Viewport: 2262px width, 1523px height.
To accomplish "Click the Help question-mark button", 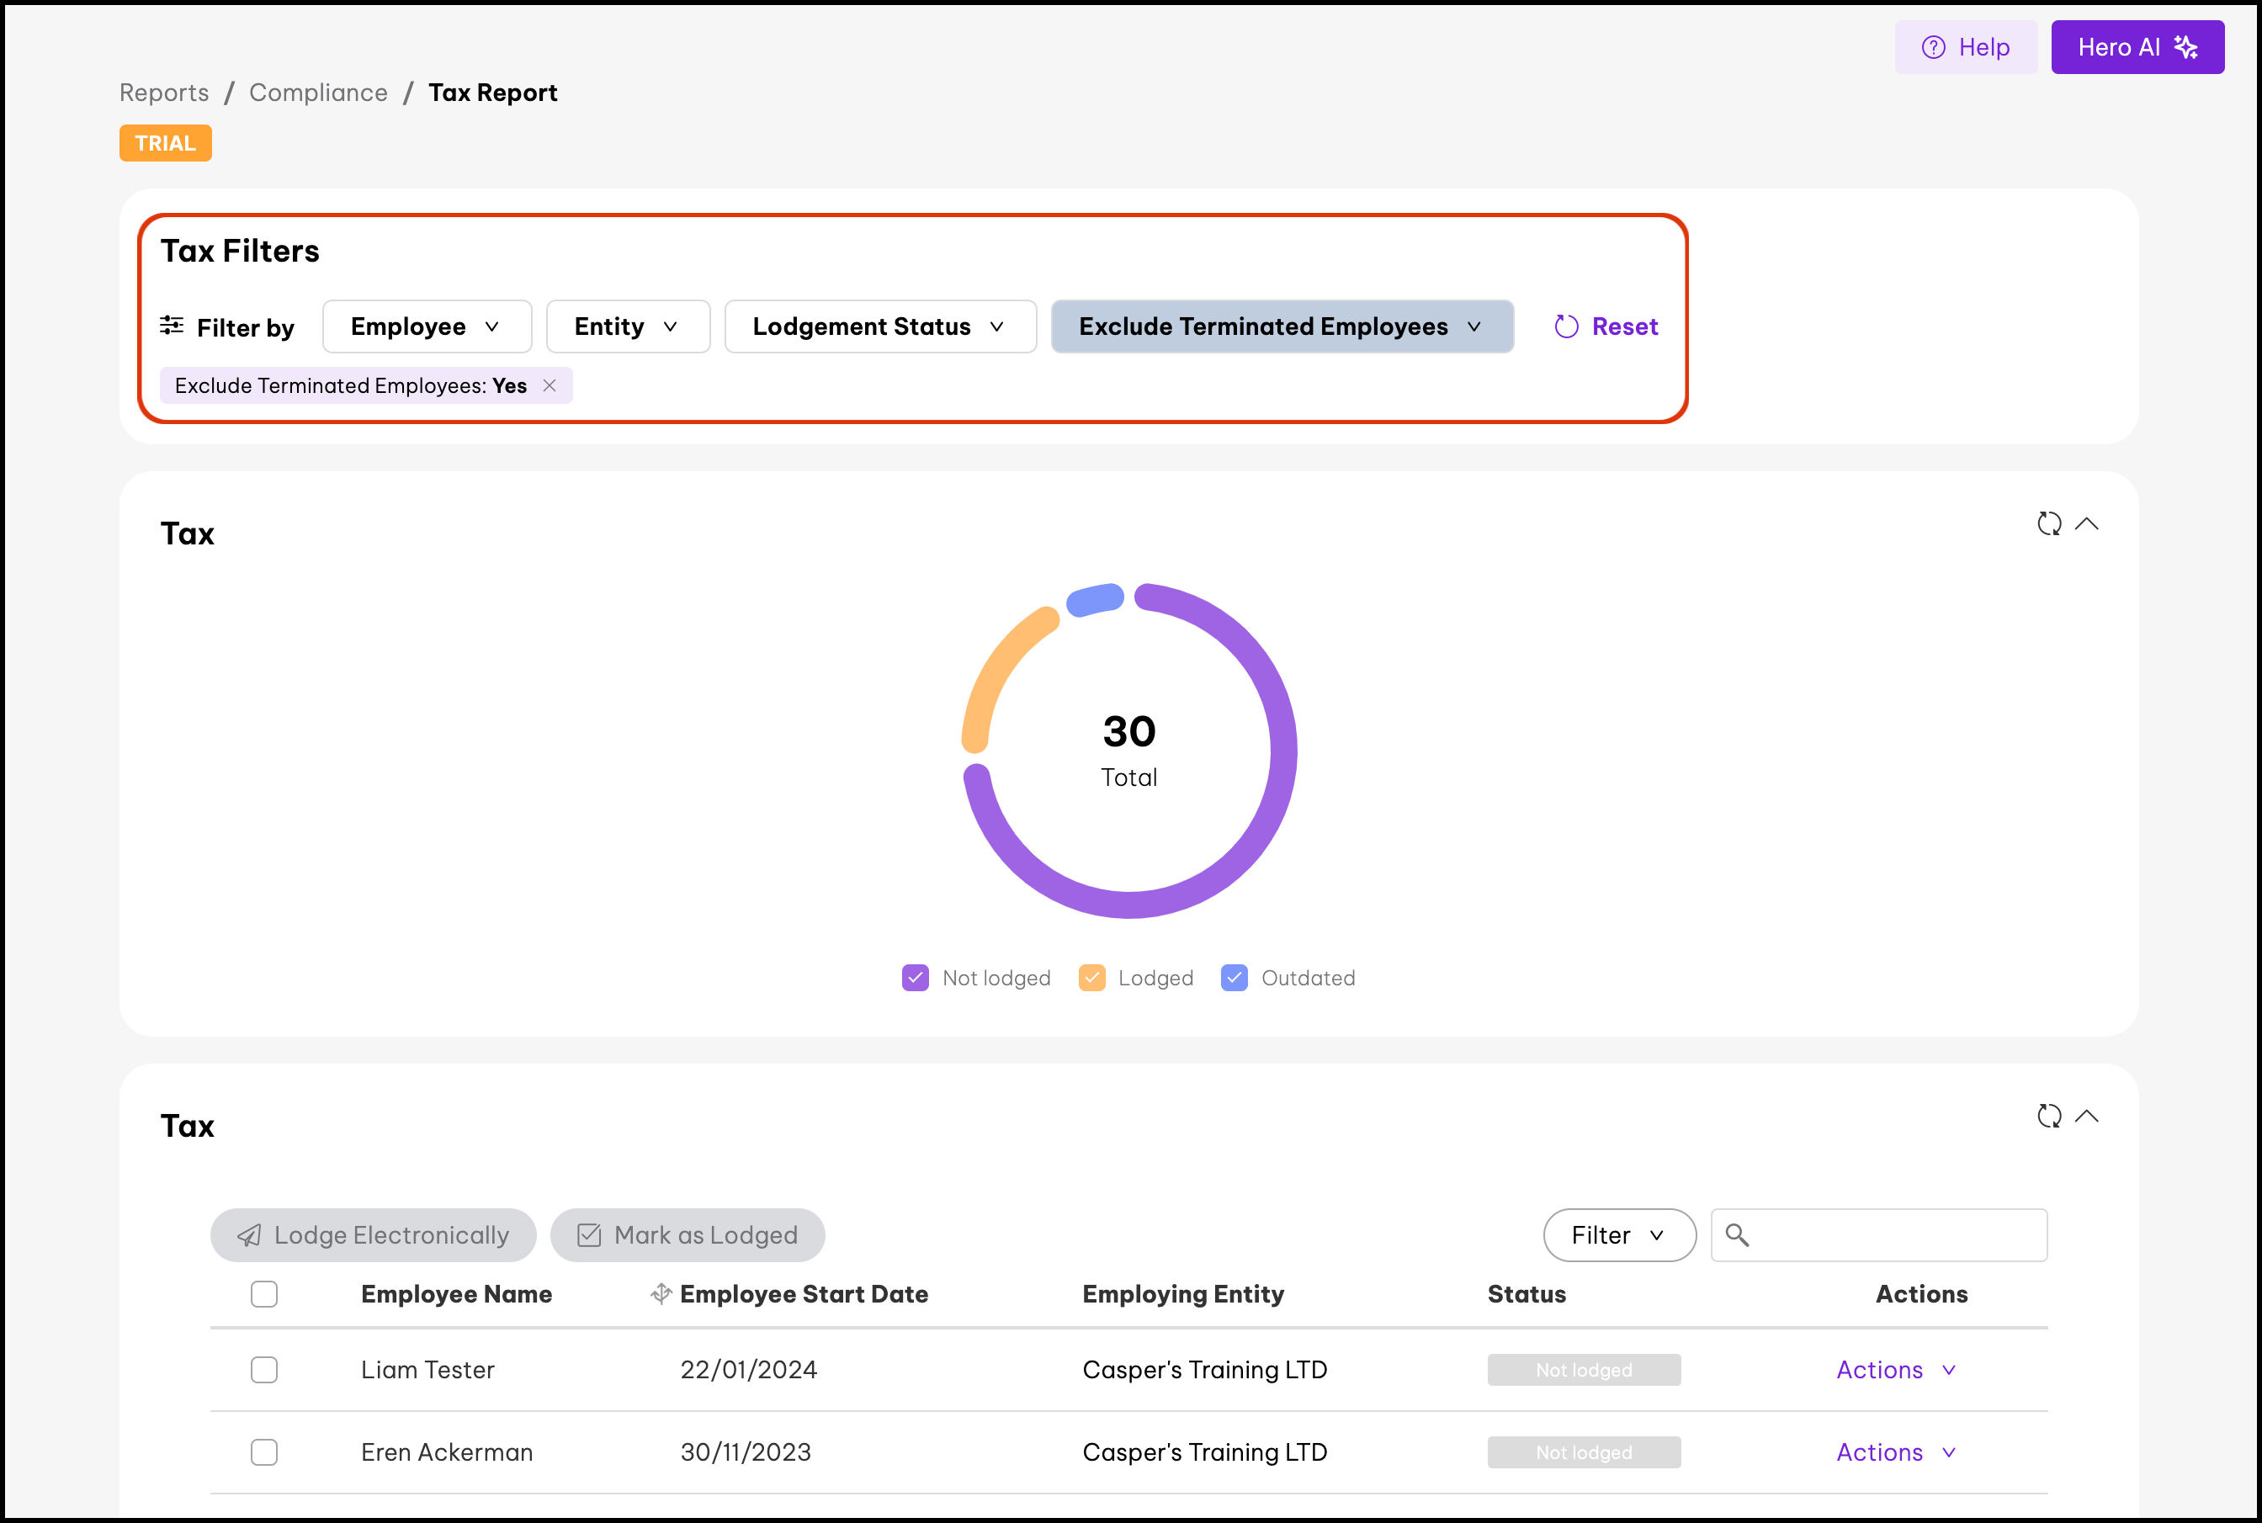I will (1966, 46).
